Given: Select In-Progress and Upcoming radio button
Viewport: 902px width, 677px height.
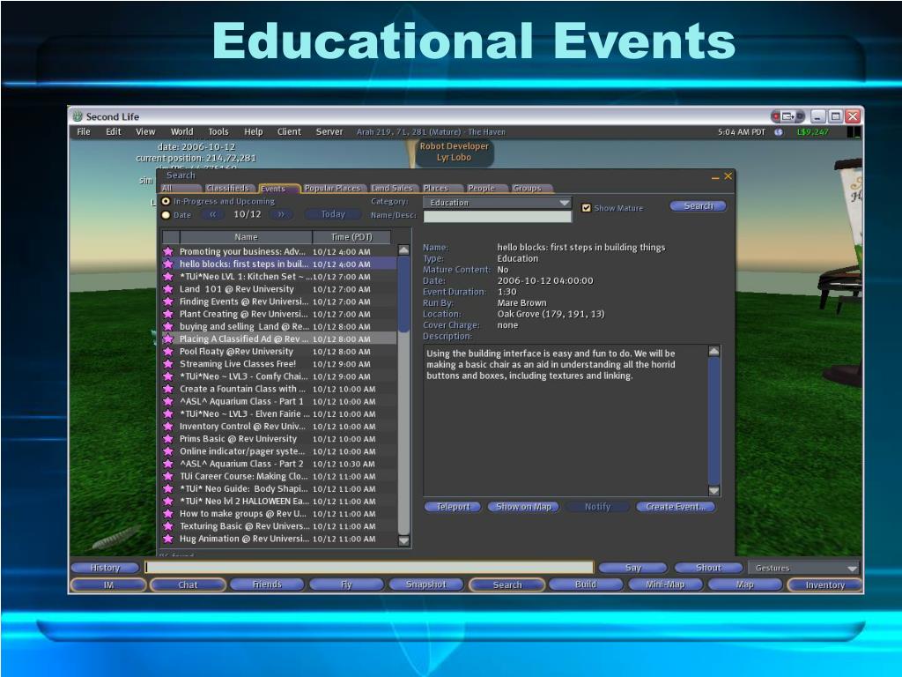Looking at the screenshot, I should click(166, 202).
